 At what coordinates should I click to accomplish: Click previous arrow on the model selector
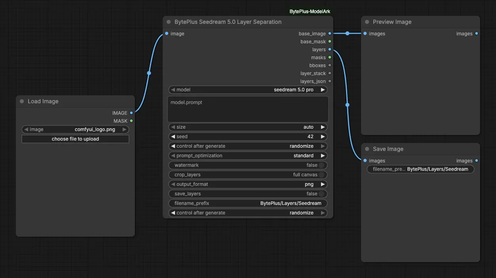[173, 90]
